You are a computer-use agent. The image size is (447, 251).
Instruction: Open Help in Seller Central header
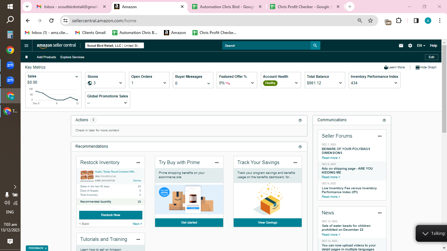tap(434, 46)
